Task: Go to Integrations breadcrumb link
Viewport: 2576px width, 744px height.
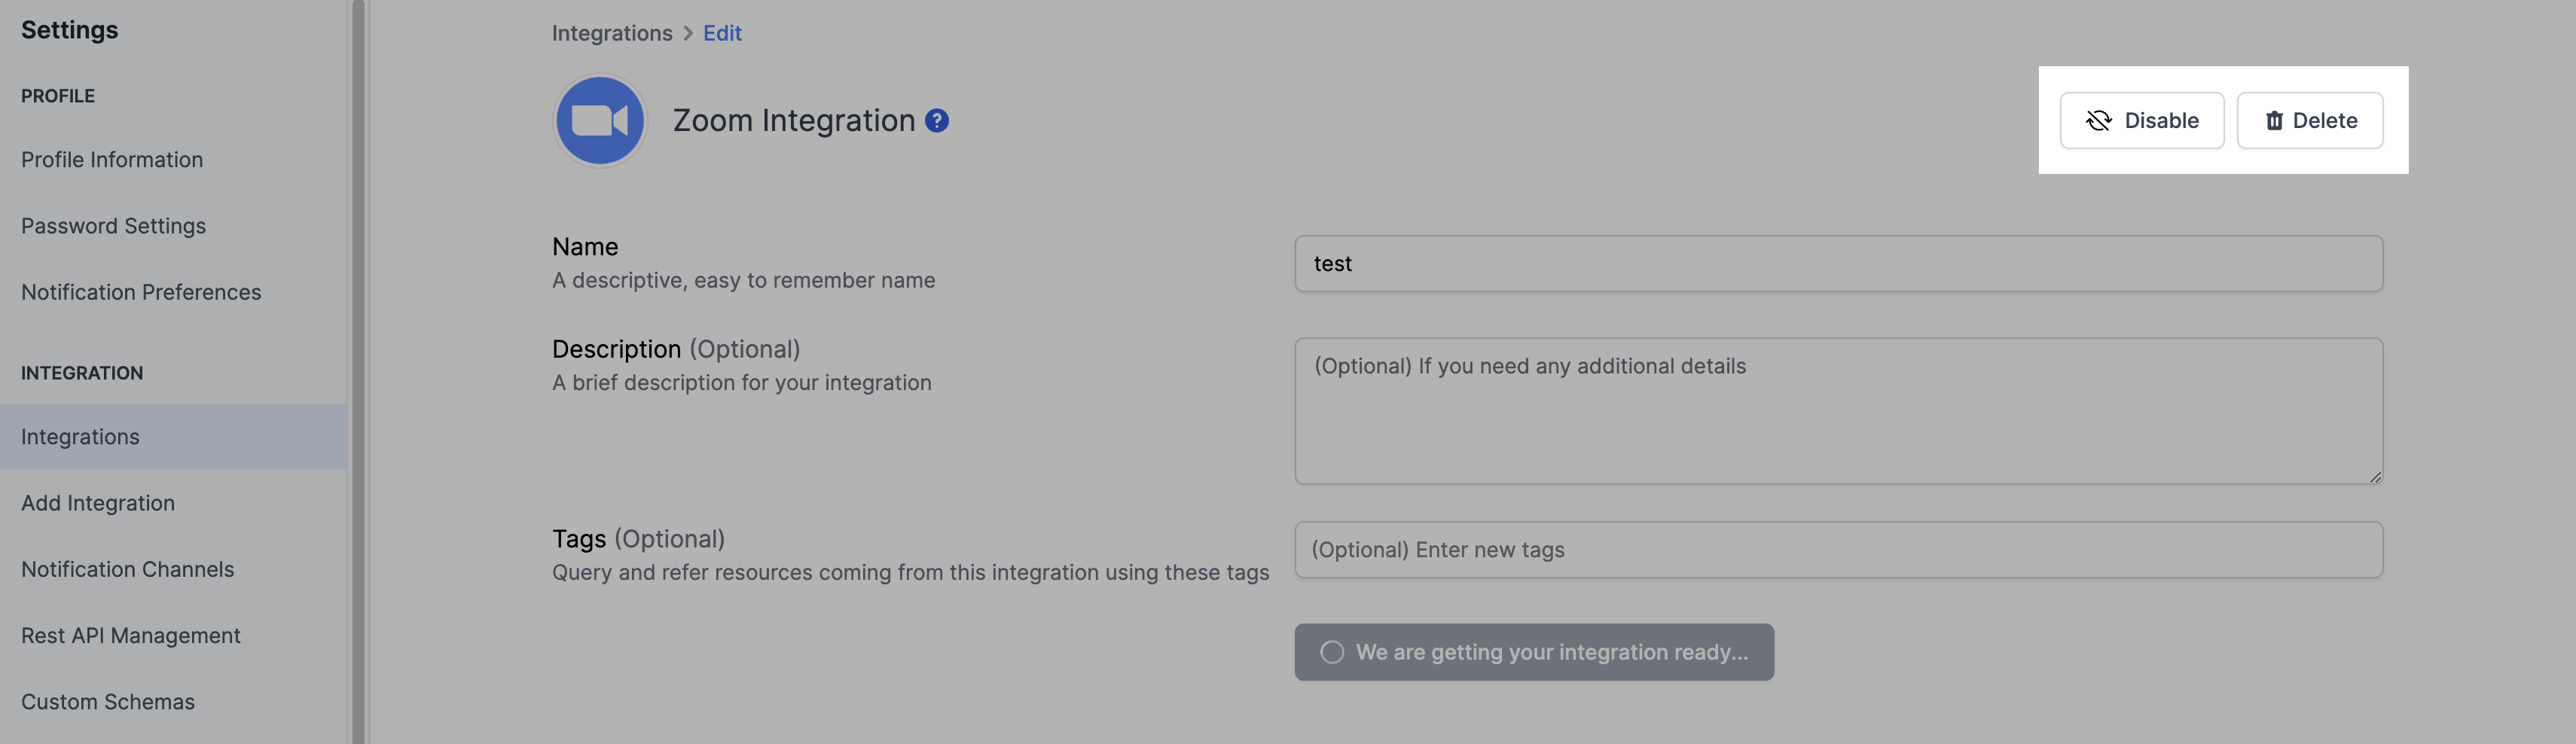Action: coord(611,33)
